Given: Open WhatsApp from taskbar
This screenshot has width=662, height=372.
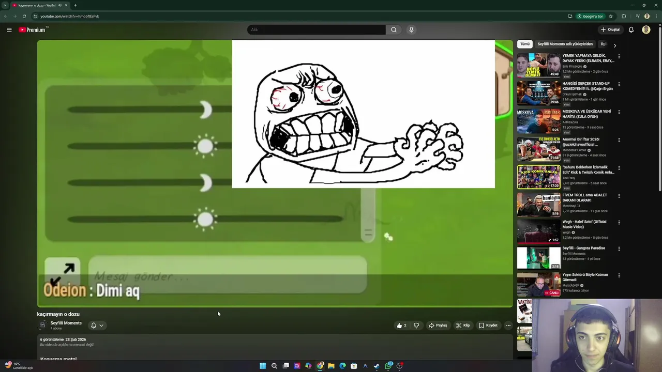Looking at the screenshot, I should [388, 366].
